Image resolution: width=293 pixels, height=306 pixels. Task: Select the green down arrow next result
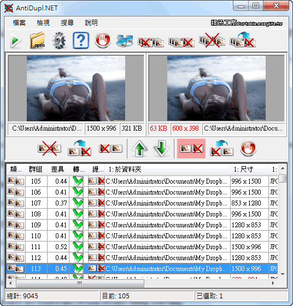click(x=161, y=149)
